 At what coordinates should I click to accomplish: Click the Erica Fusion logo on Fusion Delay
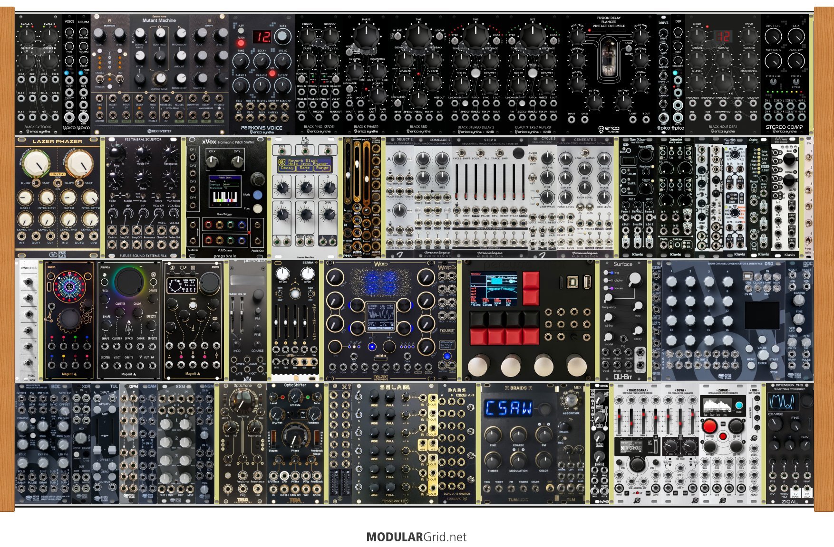pyautogui.click(x=609, y=129)
